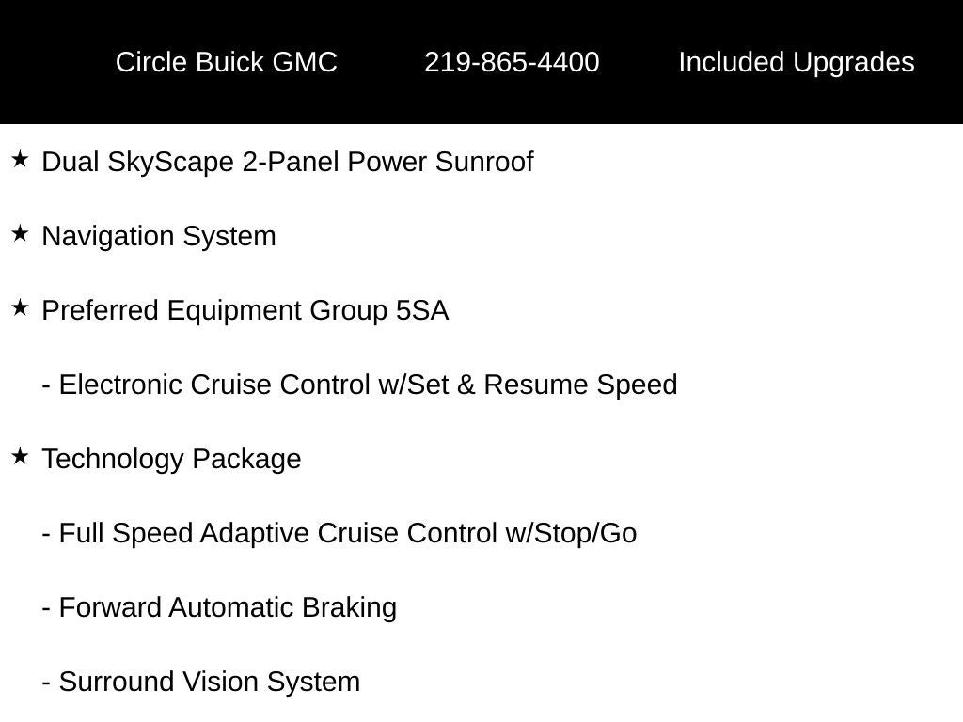This screenshot has height=722, width=963.
Task: Select the dash before Forward Automatic Braking
Action: coord(46,608)
